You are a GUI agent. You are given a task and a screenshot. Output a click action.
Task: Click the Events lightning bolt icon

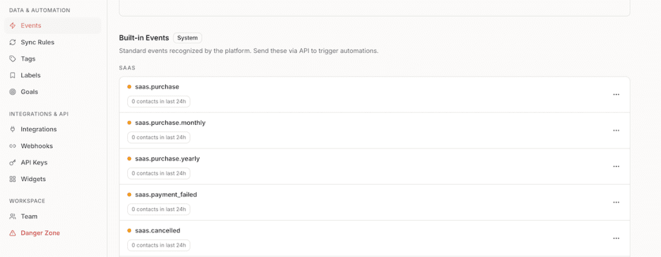(13, 26)
